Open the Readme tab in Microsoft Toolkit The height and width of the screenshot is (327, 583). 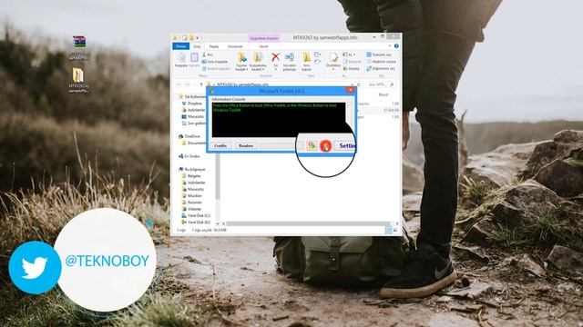point(245,145)
